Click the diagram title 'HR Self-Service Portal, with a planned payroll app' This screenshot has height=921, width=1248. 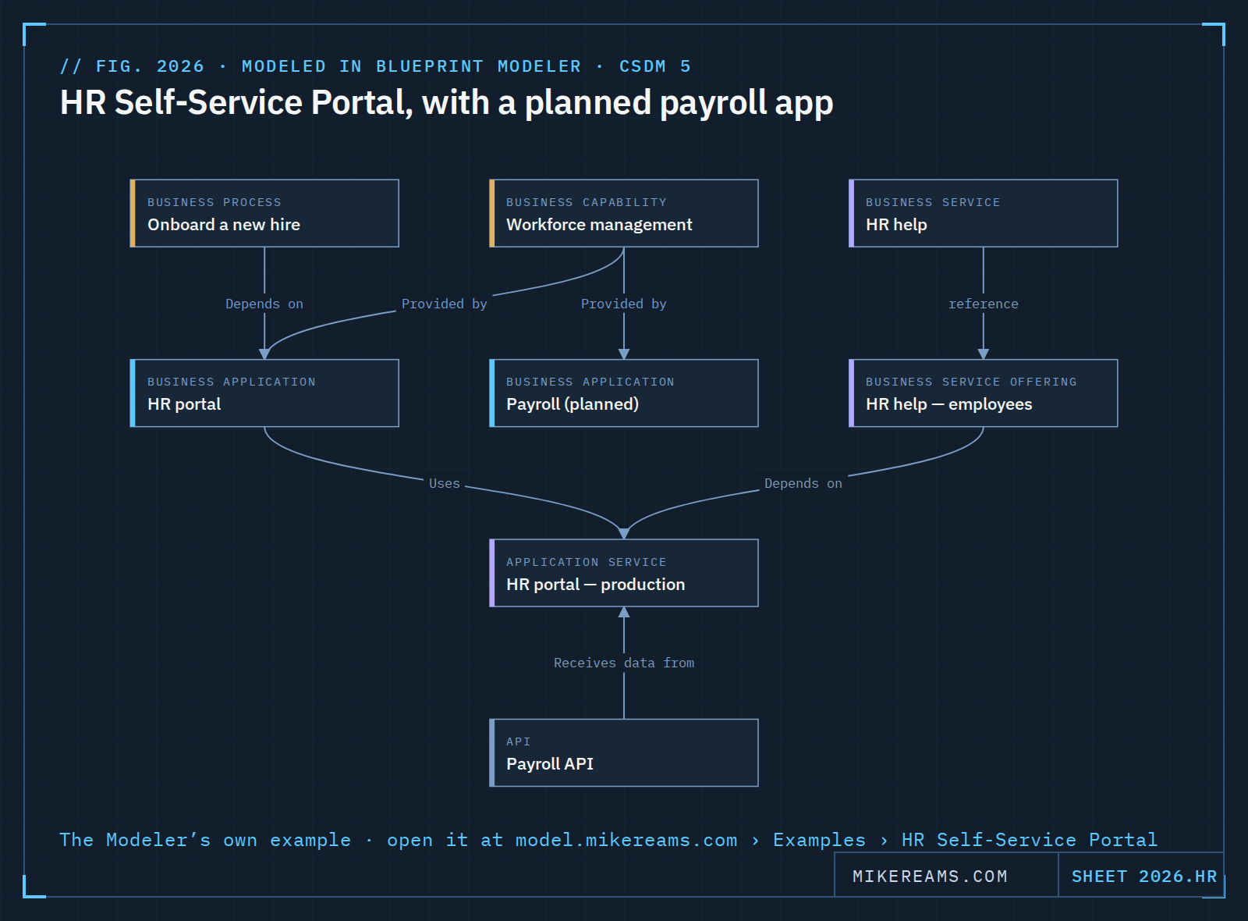pyautogui.click(x=447, y=102)
